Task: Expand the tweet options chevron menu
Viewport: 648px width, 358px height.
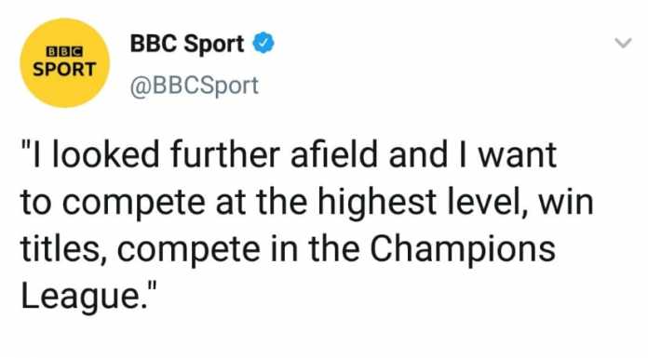Action: tap(623, 43)
